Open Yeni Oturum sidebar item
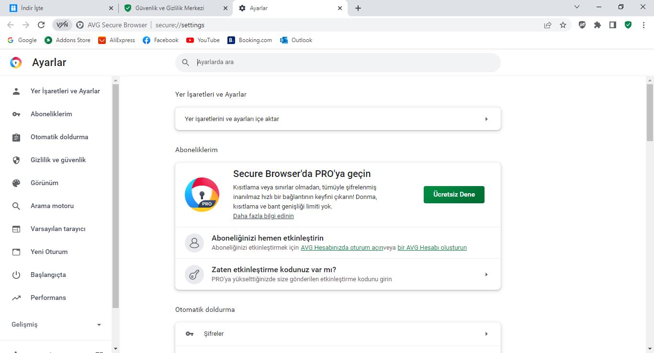The image size is (654, 353). coord(56,252)
